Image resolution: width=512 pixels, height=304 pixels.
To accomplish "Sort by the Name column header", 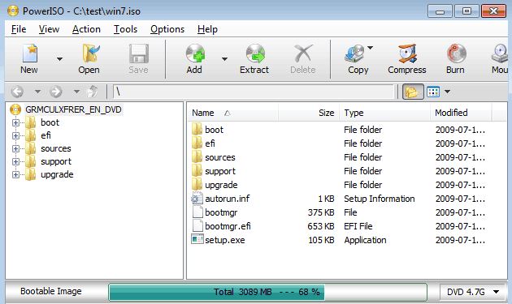I will (x=233, y=113).
